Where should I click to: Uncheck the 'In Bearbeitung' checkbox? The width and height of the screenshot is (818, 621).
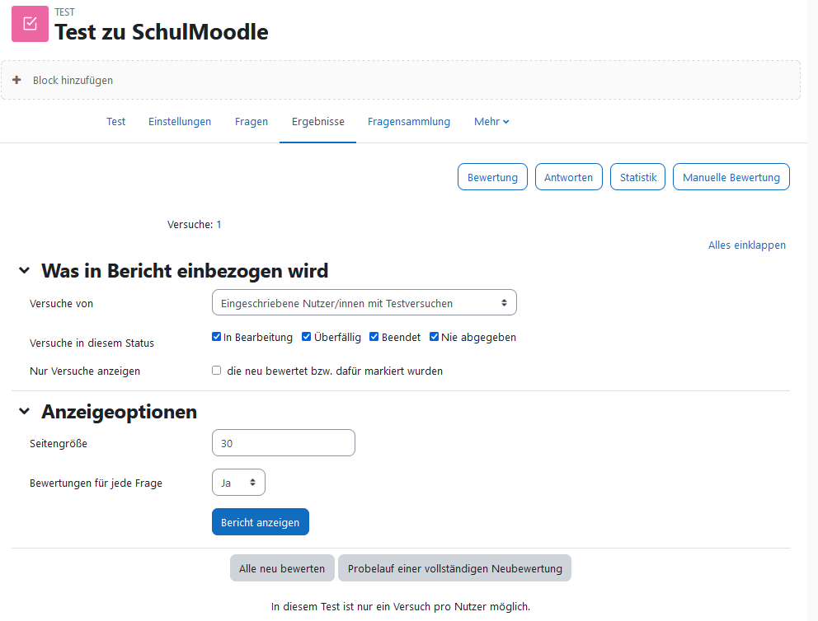pyautogui.click(x=217, y=337)
